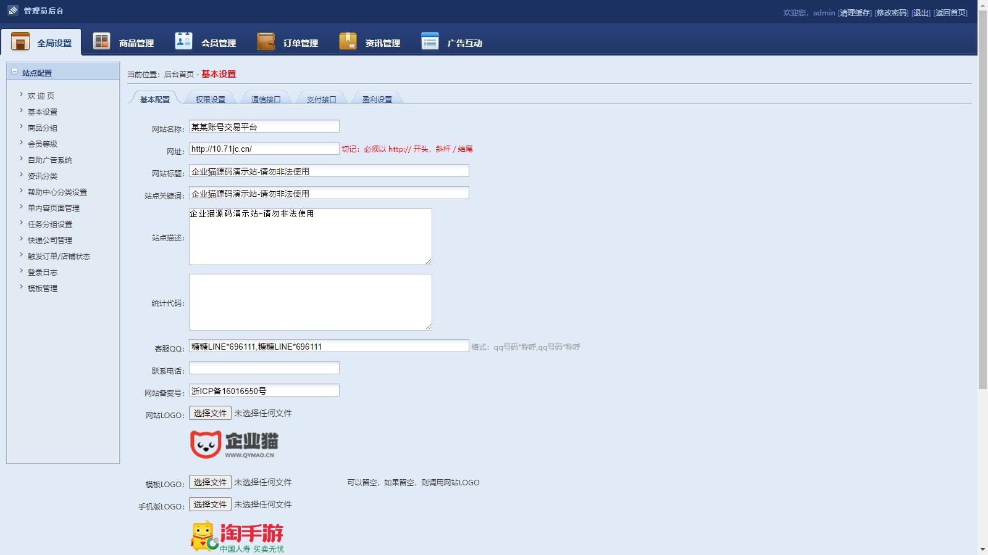Expand the 模板管理 sidebar entry
988x555 pixels.
pos(42,287)
